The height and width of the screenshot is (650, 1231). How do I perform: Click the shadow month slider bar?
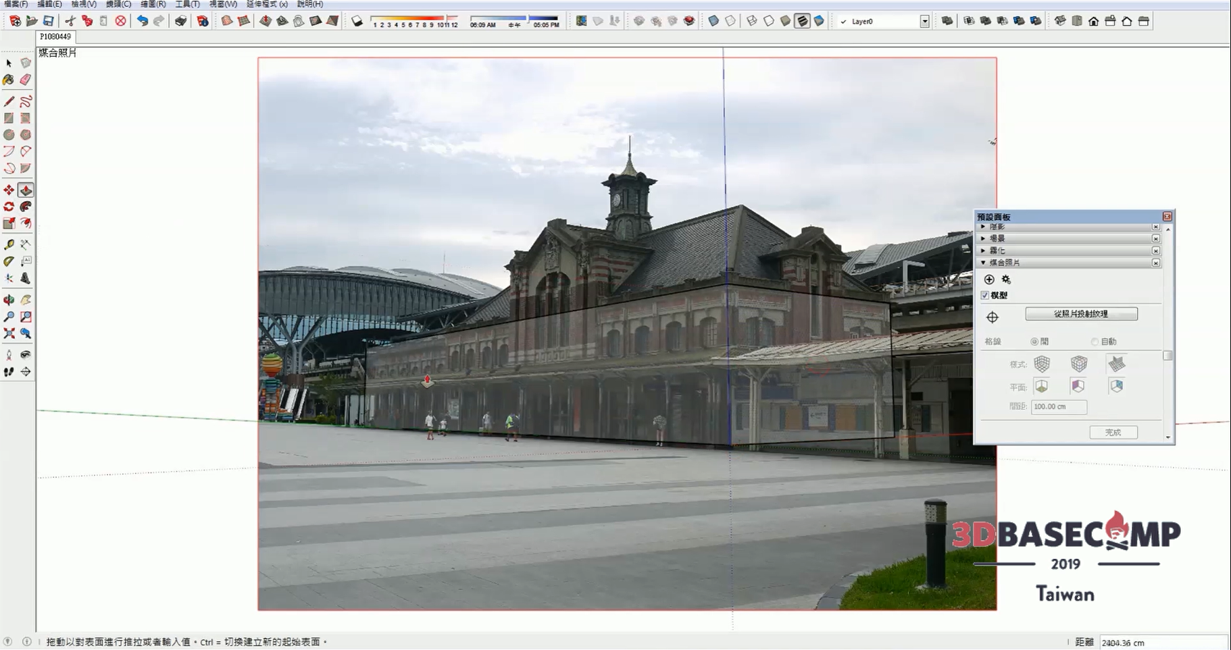coord(413,18)
